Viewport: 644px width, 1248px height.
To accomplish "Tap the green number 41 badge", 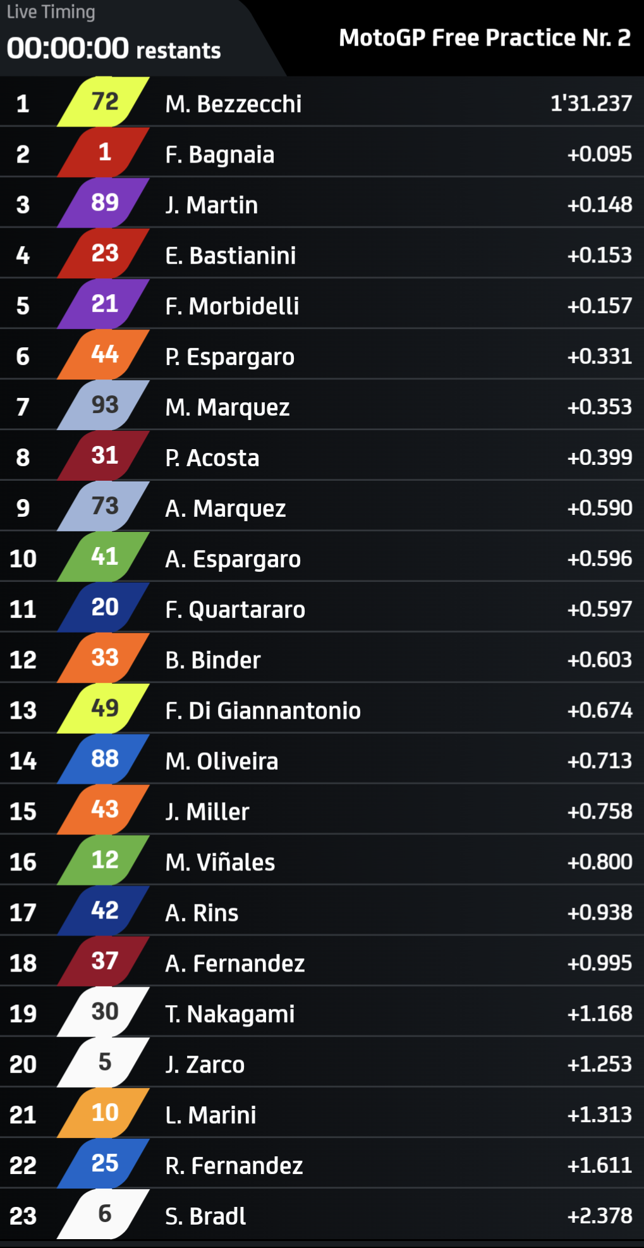I will 104,557.
